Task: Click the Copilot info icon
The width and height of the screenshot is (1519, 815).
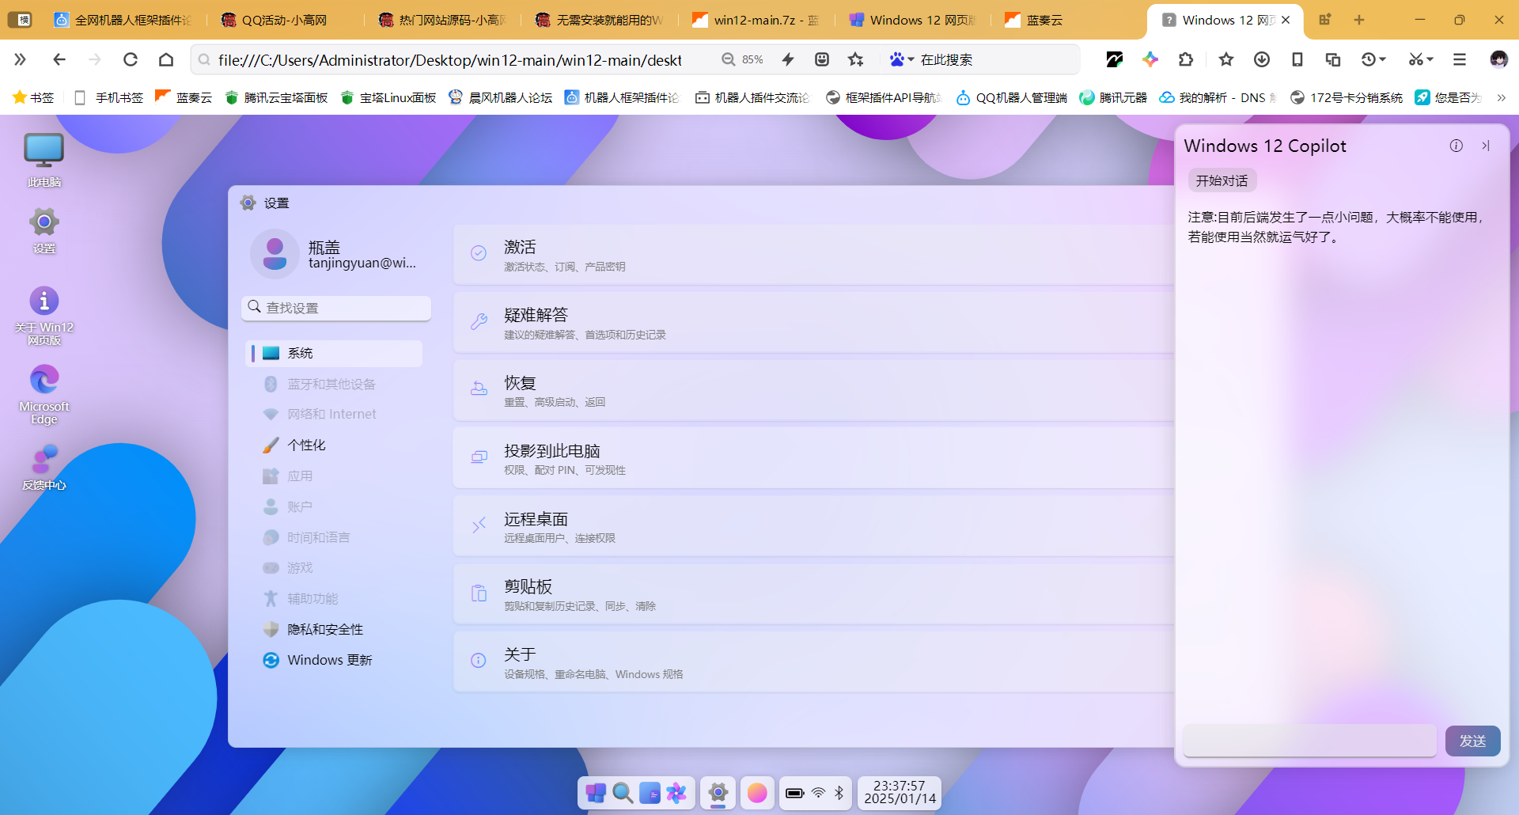Action: click(x=1456, y=146)
